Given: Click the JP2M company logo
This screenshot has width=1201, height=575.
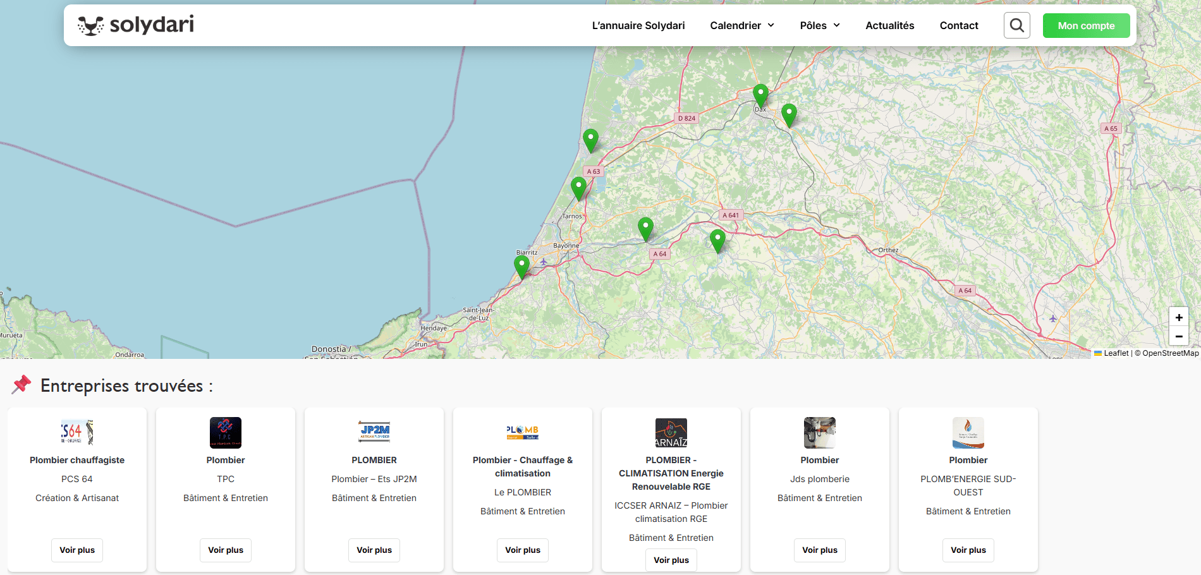Looking at the screenshot, I should tap(374, 432).
